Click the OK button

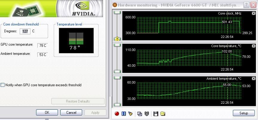[47, 113]
